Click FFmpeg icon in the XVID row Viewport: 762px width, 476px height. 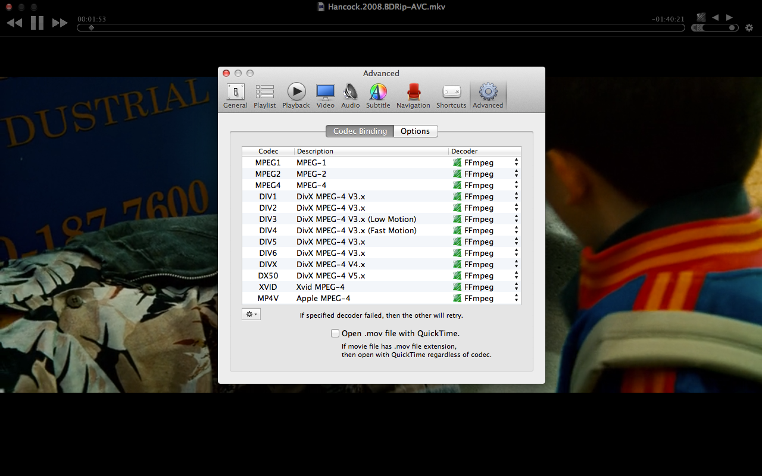(457, 287)
